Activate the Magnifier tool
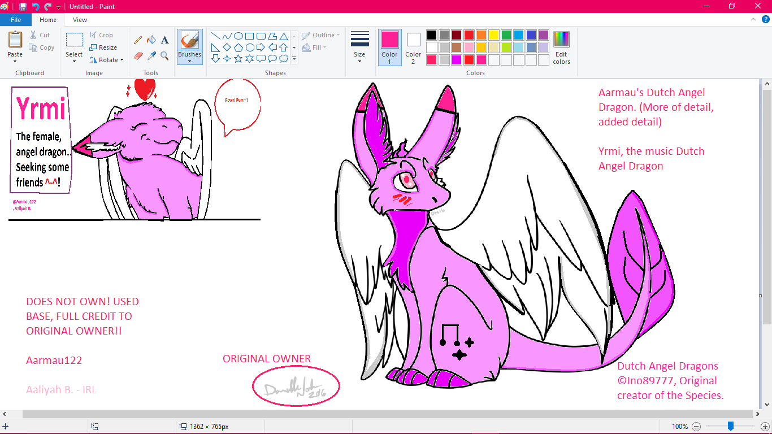772x434 pixels. [164, 56]
